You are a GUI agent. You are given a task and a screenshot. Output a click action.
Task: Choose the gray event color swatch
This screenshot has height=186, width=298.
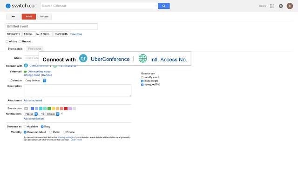tap(74, 108)
